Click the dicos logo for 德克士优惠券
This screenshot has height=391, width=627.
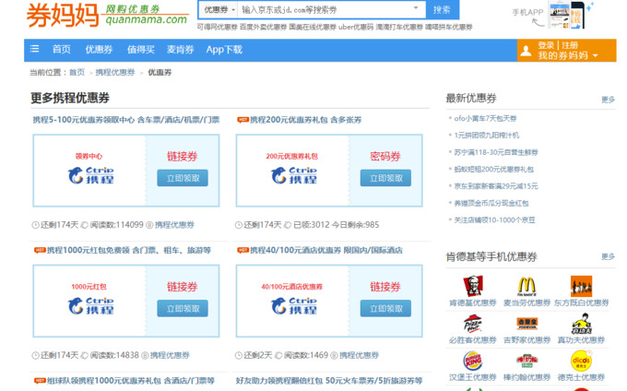581,361
